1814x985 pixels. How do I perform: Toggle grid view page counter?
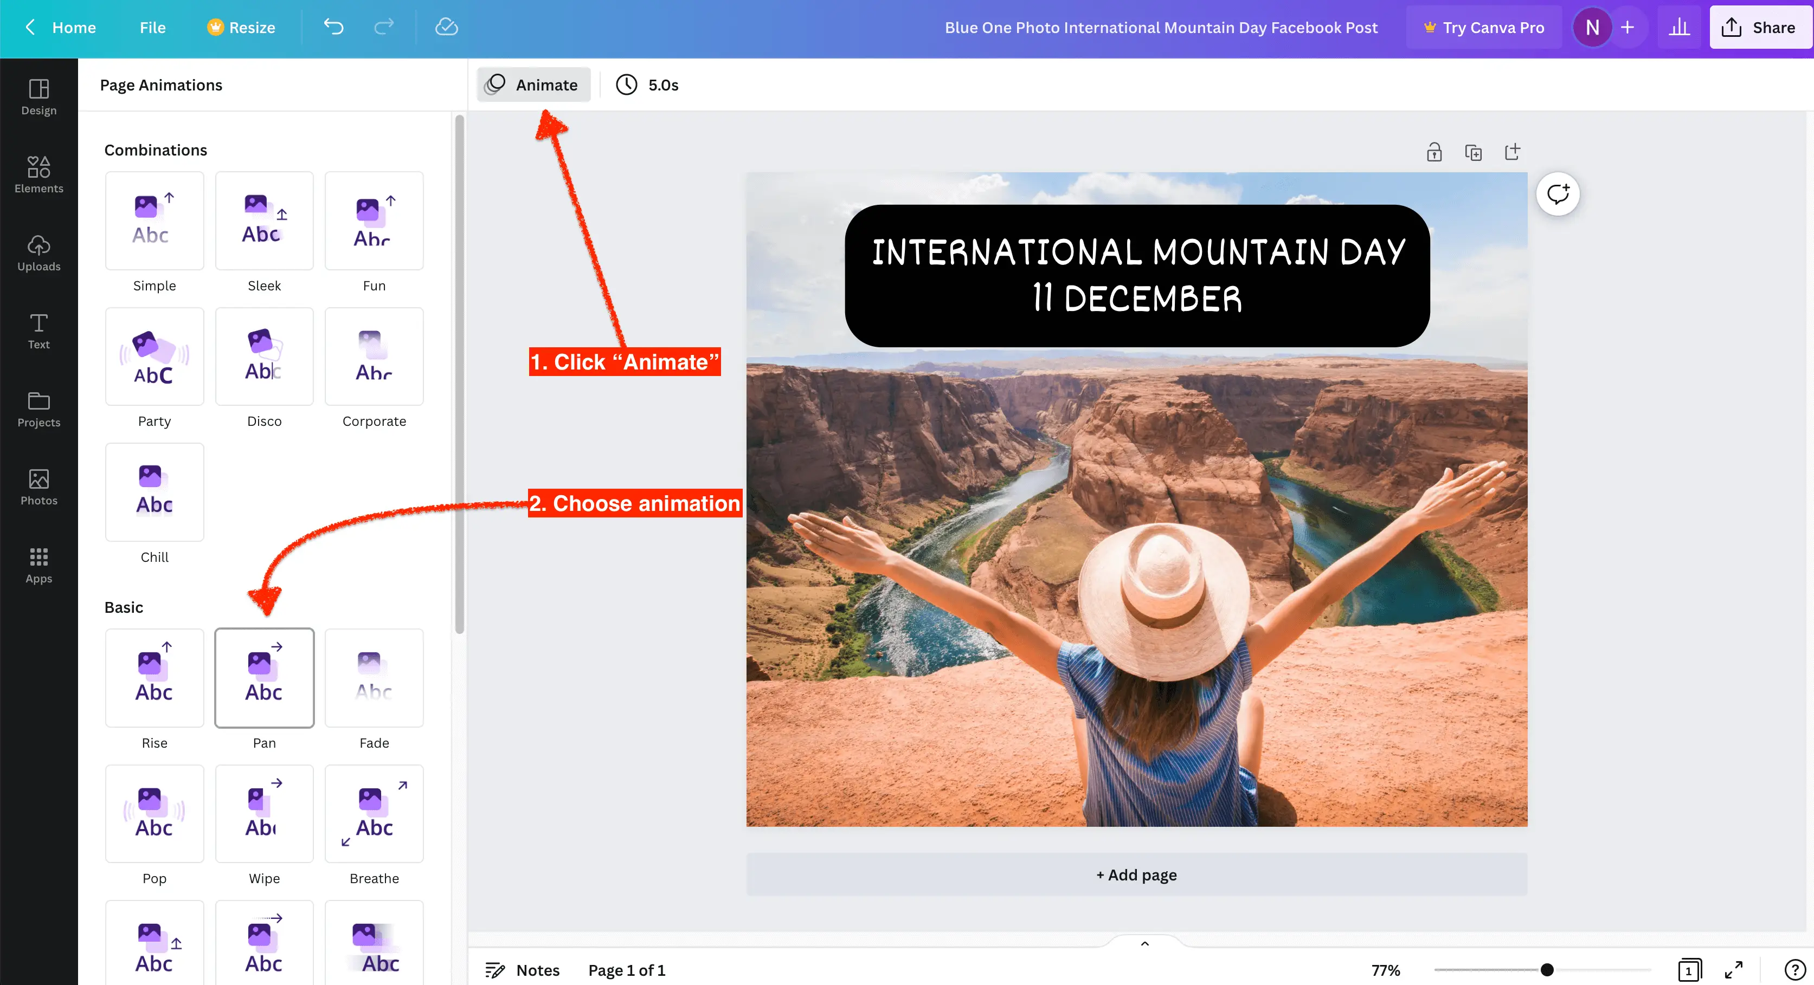(1689, 970)
